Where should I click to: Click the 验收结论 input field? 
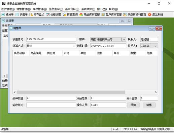[51, 105]
